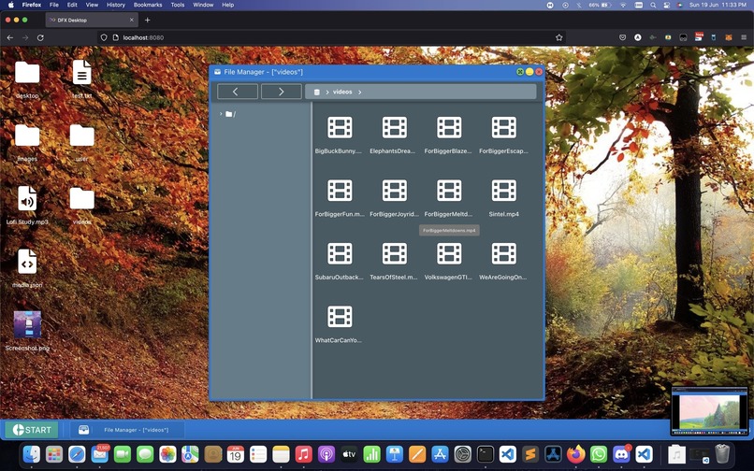Open the Sintel.mp4 video file icon
The image size is (754, 471).
pyautogui.click(x=504, y=191)
